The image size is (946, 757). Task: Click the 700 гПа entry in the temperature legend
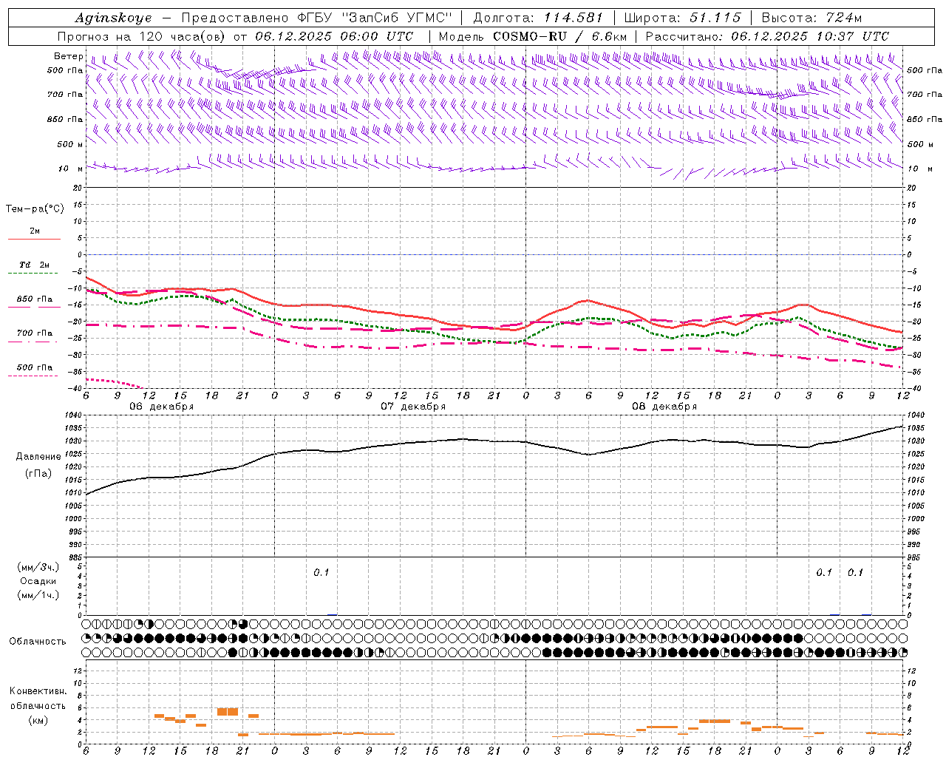pyautogui.click(x=35, y=333)
